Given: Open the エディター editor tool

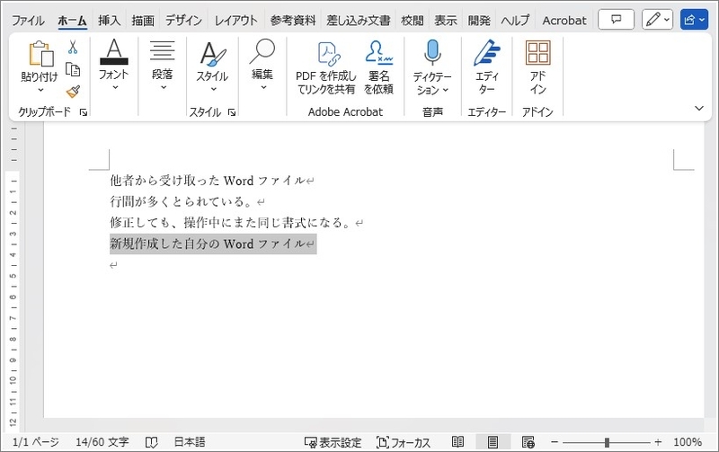Looking at the screenshot, I should pos(486,68).
